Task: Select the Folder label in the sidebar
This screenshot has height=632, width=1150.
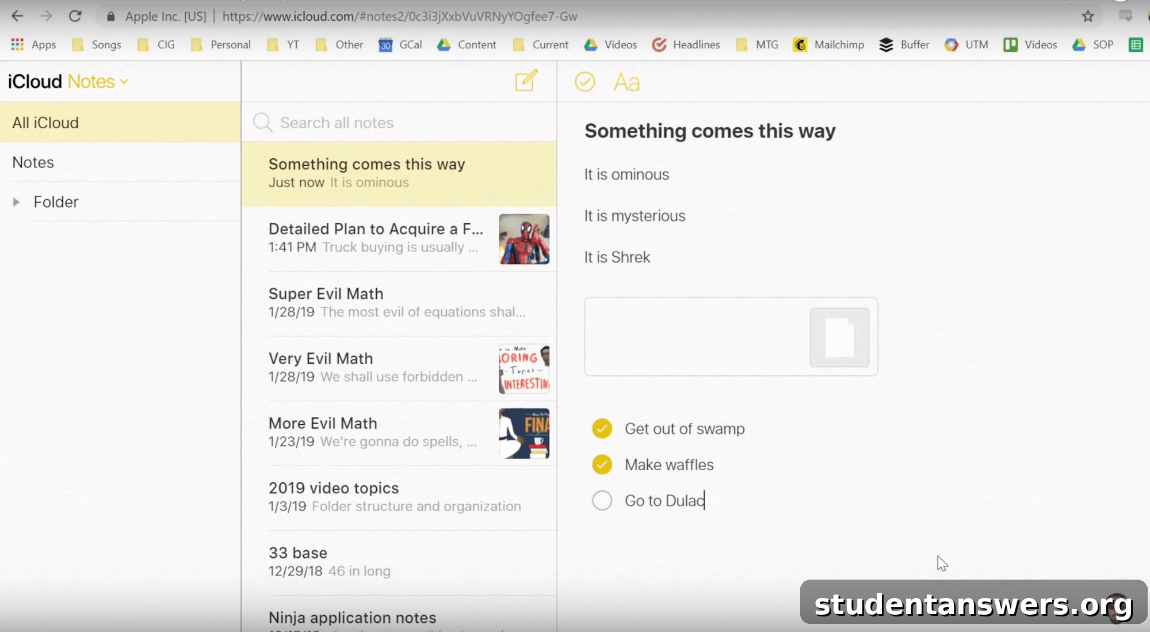Action: coord(56,202)
